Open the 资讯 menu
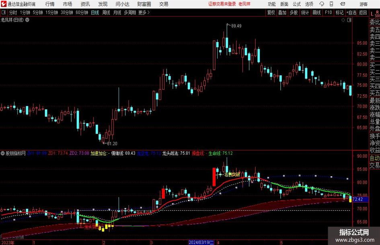The width and height of the screenshot is (380, 245). pos(85,4)
